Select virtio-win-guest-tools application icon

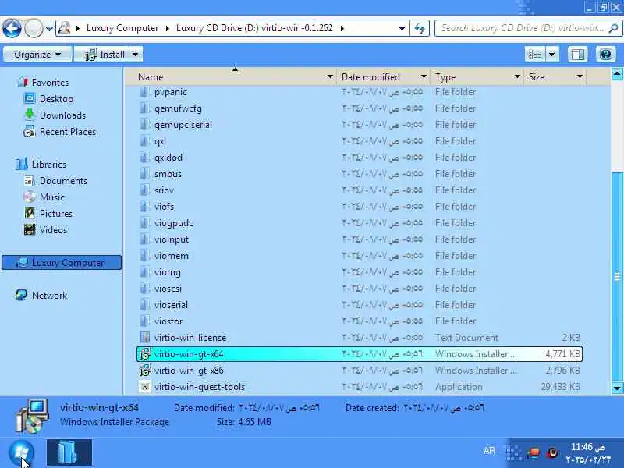coord(145,386)
